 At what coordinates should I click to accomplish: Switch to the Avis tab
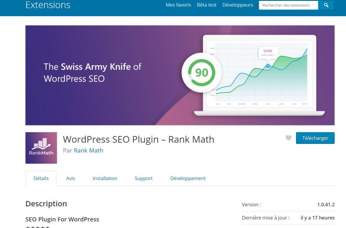(71, 179)
